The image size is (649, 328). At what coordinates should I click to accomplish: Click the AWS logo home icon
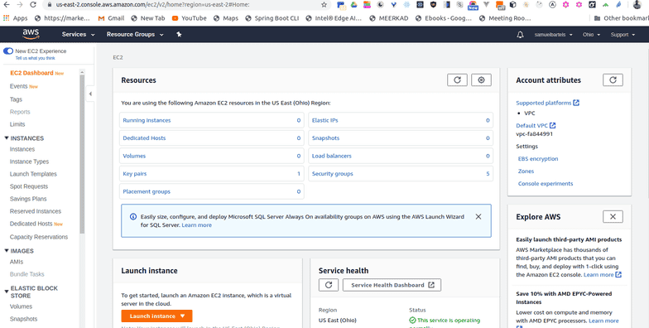pos(31,34)
